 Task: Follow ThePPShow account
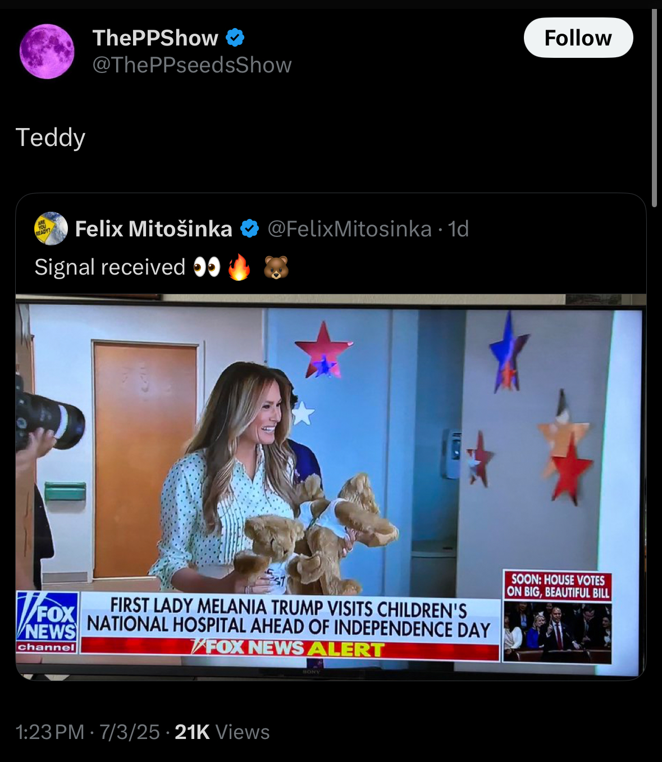pos(578,38)
